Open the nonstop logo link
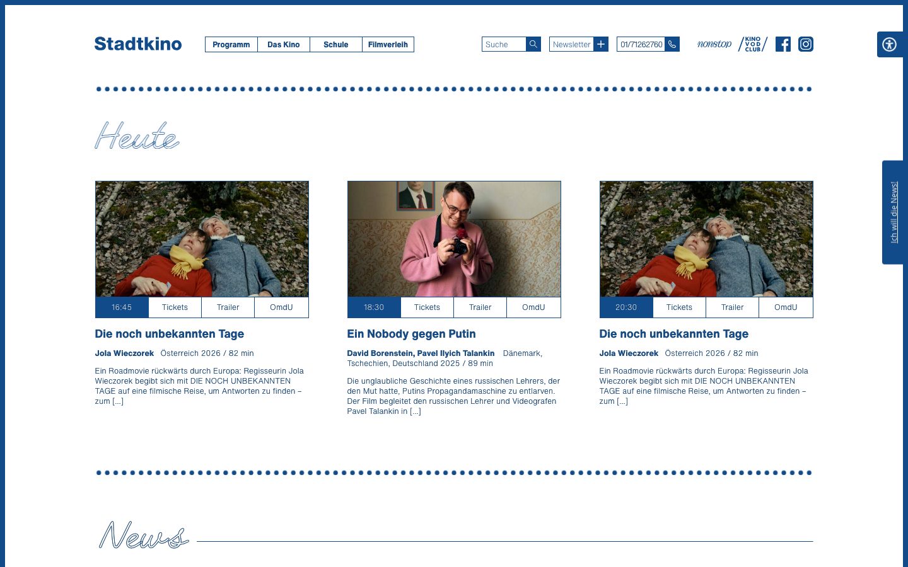The image size is (908, 567). (714, 44)
